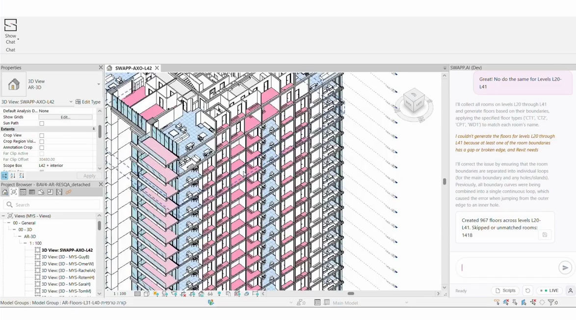Image resolution: width=576 pixels, height=320 pixels.
Task: Collapse the AR-3D tree node
Action: (x=20, y=237)
